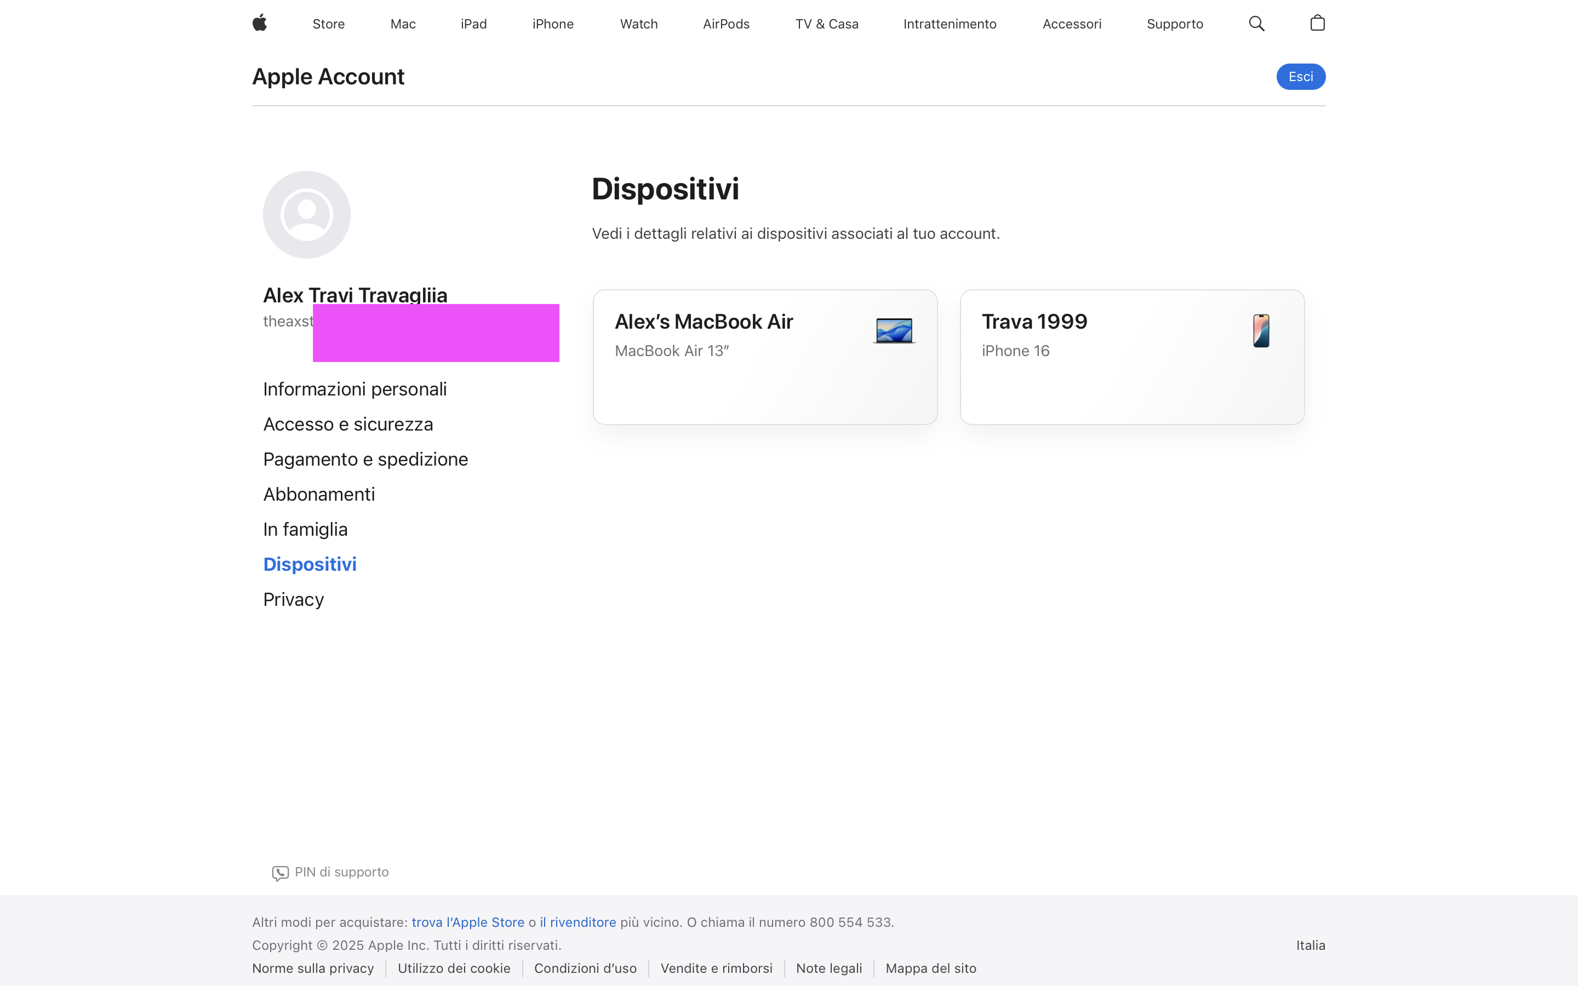Click the profile avatar placeholder
The width and height of the screenshot is (1578, 986).
(306, 215)
